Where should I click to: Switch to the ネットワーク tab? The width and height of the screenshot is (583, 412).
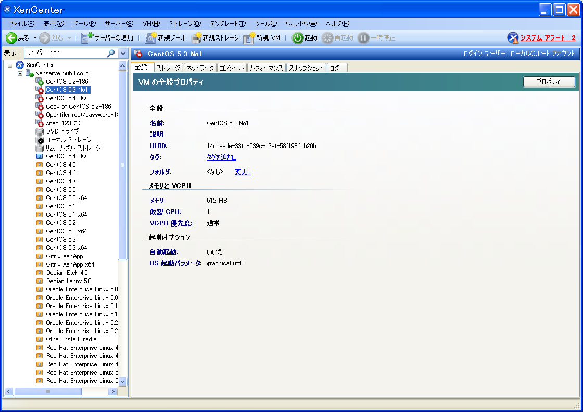[x=200, y=68]
